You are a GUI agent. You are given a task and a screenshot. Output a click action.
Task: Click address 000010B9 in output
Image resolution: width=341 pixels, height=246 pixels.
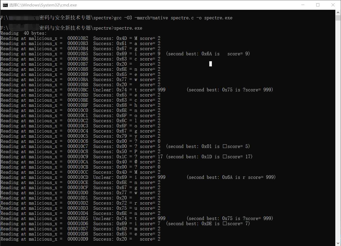[78, 74]
